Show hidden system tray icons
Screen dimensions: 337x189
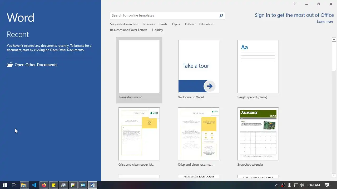coord(277,185)
